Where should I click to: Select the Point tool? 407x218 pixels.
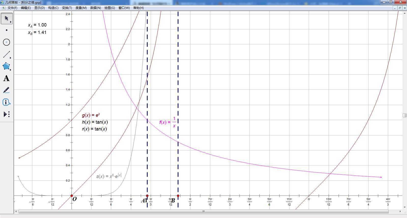pos(7,30)
